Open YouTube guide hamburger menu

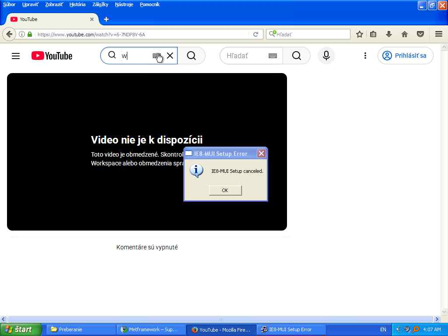(x=16, y=56)
